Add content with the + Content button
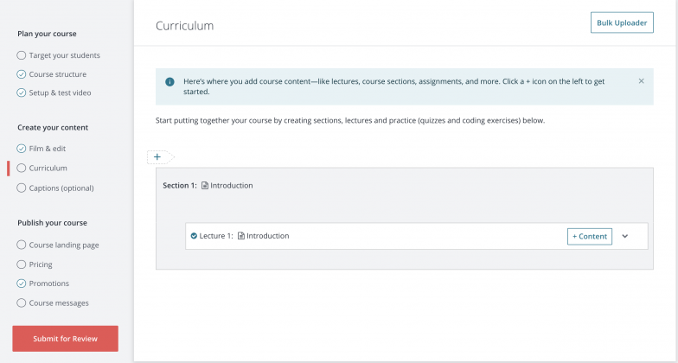 point(590,237)
